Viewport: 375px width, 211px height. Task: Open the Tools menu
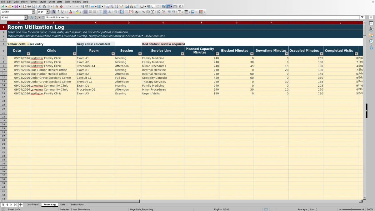click(x=67, y=2)
